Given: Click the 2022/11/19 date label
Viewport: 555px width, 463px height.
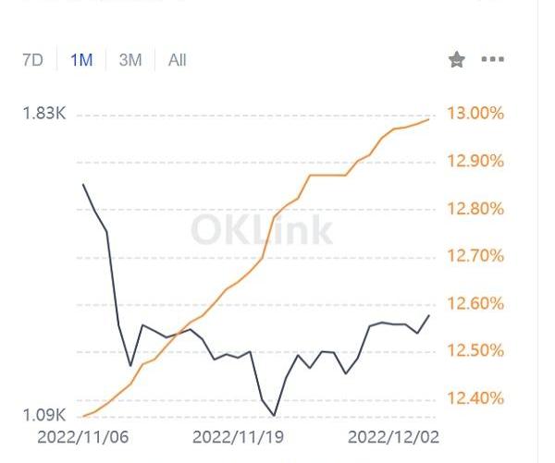Looking at the screenshot, I should point(235,435).
